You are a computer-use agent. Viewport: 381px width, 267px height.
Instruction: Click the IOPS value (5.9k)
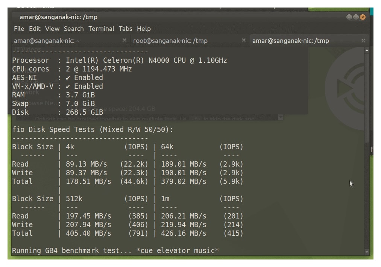point(231,181)
